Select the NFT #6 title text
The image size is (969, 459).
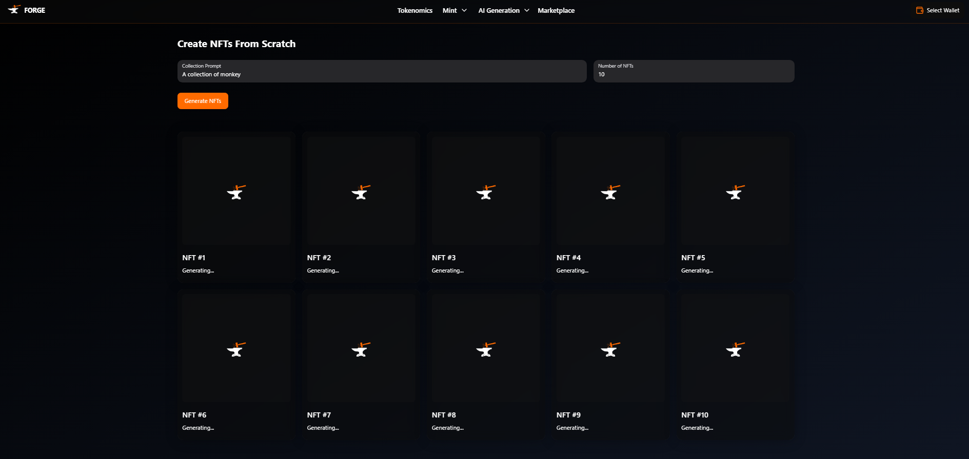[194, 415]
